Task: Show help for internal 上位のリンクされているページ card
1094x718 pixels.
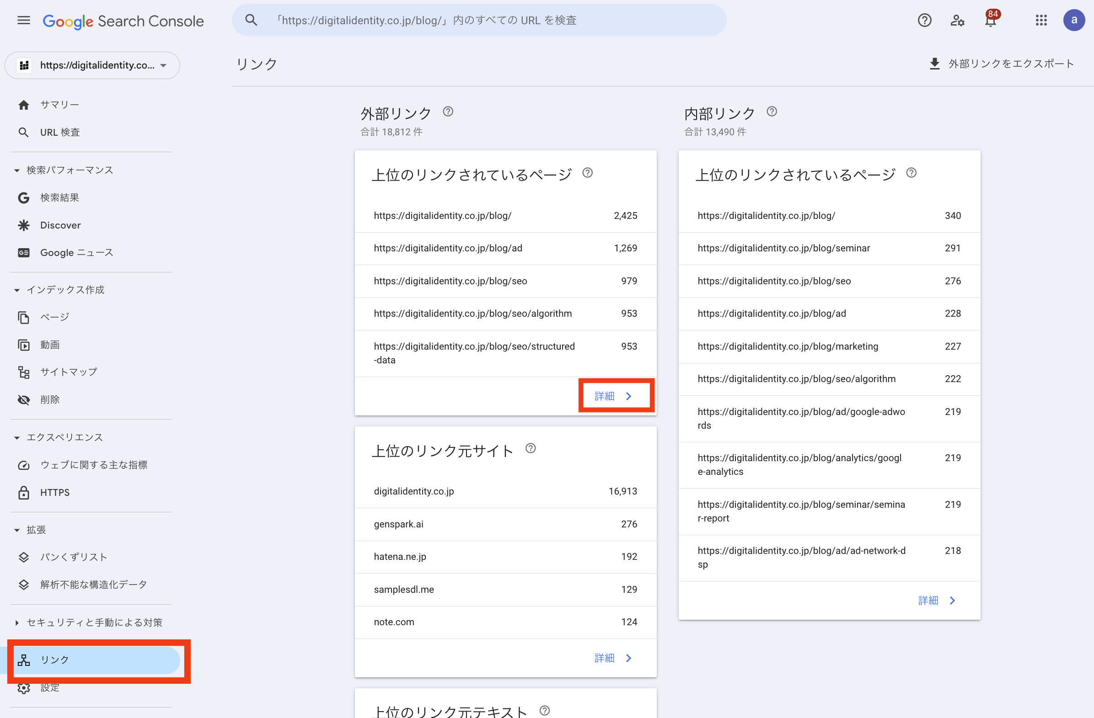Action: click(x=911, y=173)
